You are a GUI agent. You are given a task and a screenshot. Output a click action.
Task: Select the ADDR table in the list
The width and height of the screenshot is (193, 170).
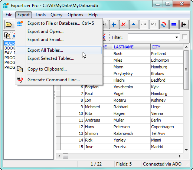click(10, 43)
